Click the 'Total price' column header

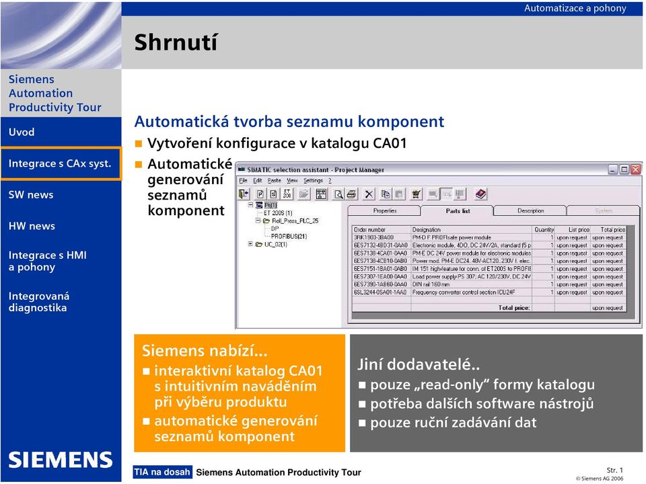[x=608, y=230]
